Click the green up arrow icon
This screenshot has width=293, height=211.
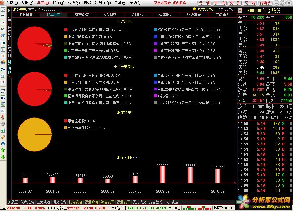pyautogui.click(x=3, y=150)
